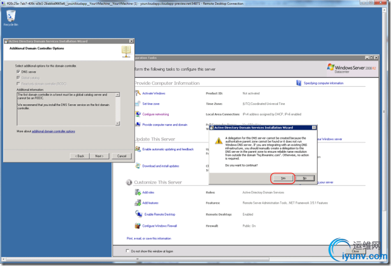Open the Enable Remote Desktop link
This screenshot has width=391, height=266.
pos(160,214)
